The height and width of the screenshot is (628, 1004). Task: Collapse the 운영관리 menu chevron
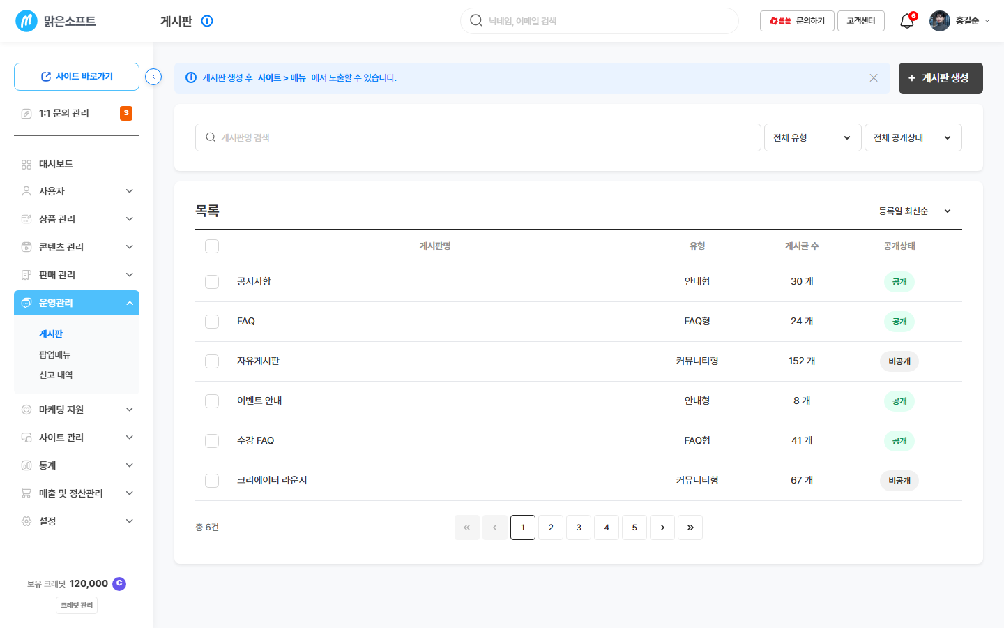click(x=130, y=303)
